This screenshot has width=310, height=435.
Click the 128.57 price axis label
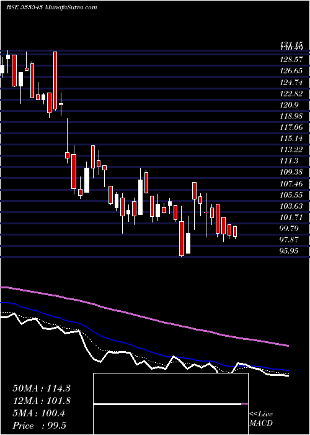(x=291, y=60)
